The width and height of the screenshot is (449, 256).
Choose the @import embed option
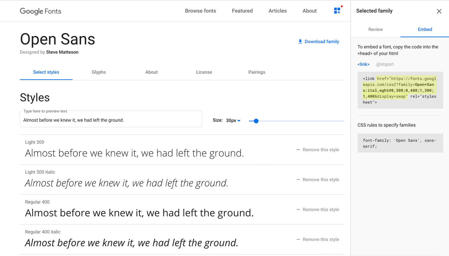coord(385,64)
